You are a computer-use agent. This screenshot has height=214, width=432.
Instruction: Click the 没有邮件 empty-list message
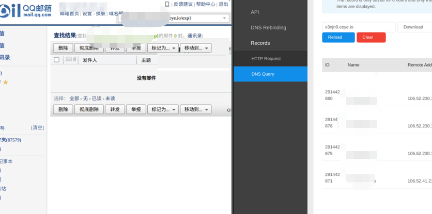point(146,78)
